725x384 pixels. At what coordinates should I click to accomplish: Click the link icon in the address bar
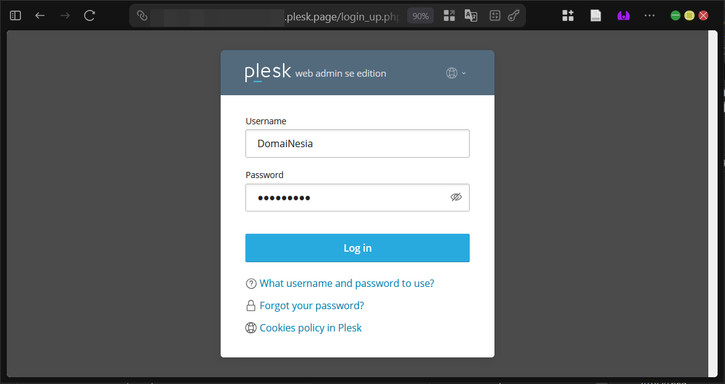click(141, 15)
